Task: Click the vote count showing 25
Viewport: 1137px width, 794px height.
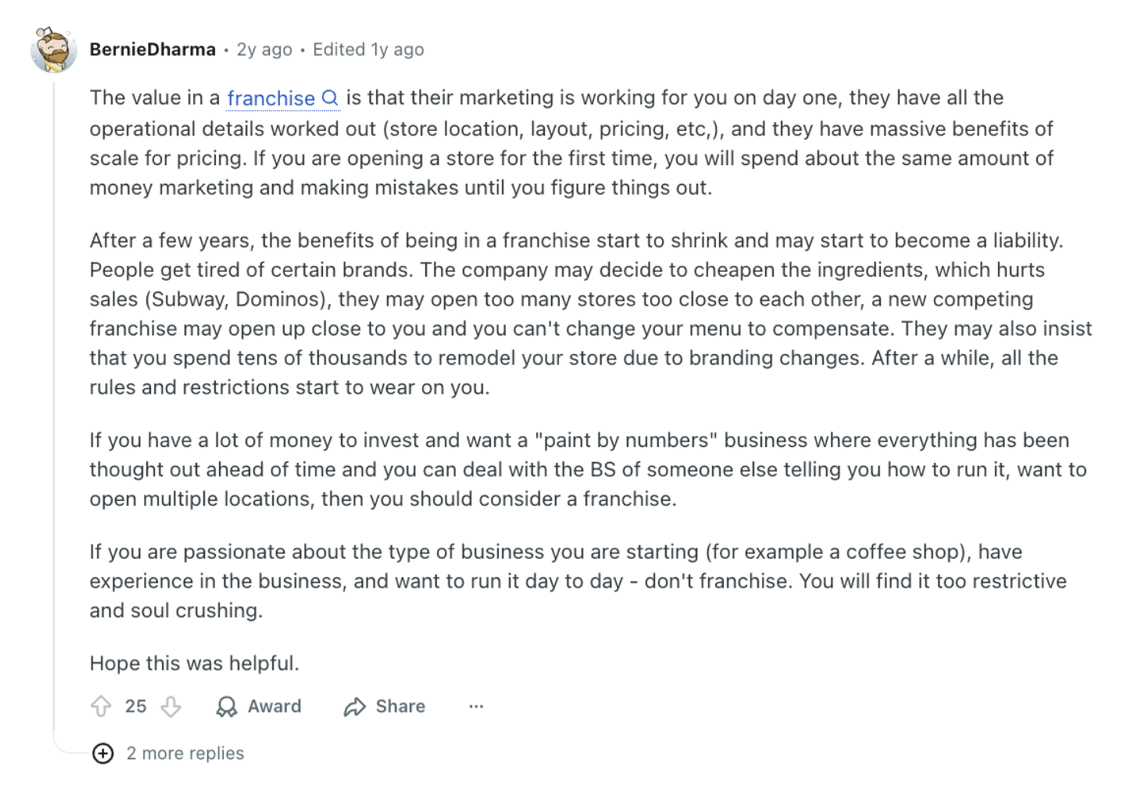Action: pyautogui.click(x=136, y=706)
